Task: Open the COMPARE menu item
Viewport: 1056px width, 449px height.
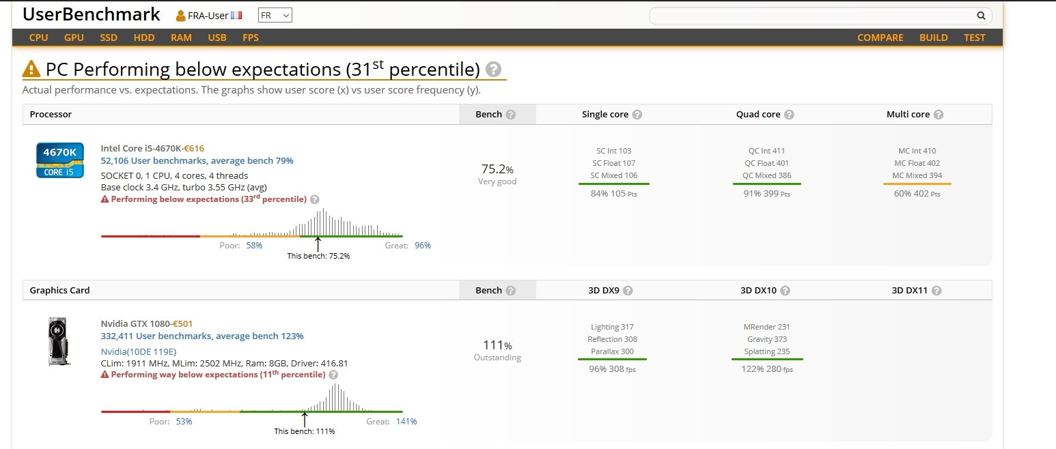Action: [x=880, y=38]
